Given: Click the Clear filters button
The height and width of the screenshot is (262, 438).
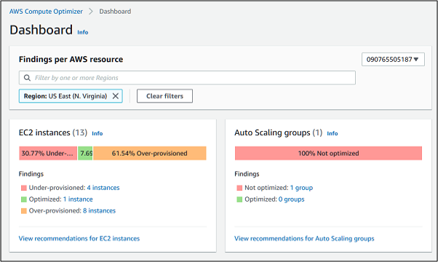Looking at the screenshot, I should (164, 96).
